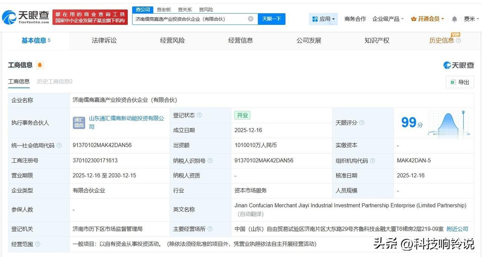Click question mark beside 经营范围
This screenshot has width=482, height=257.
[37, 244]
